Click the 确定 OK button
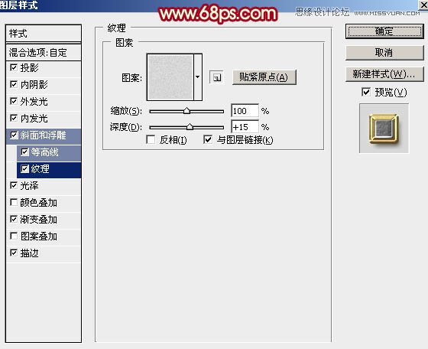The width and height of the screenshot is (428, 349). click(x=384, y=31)
